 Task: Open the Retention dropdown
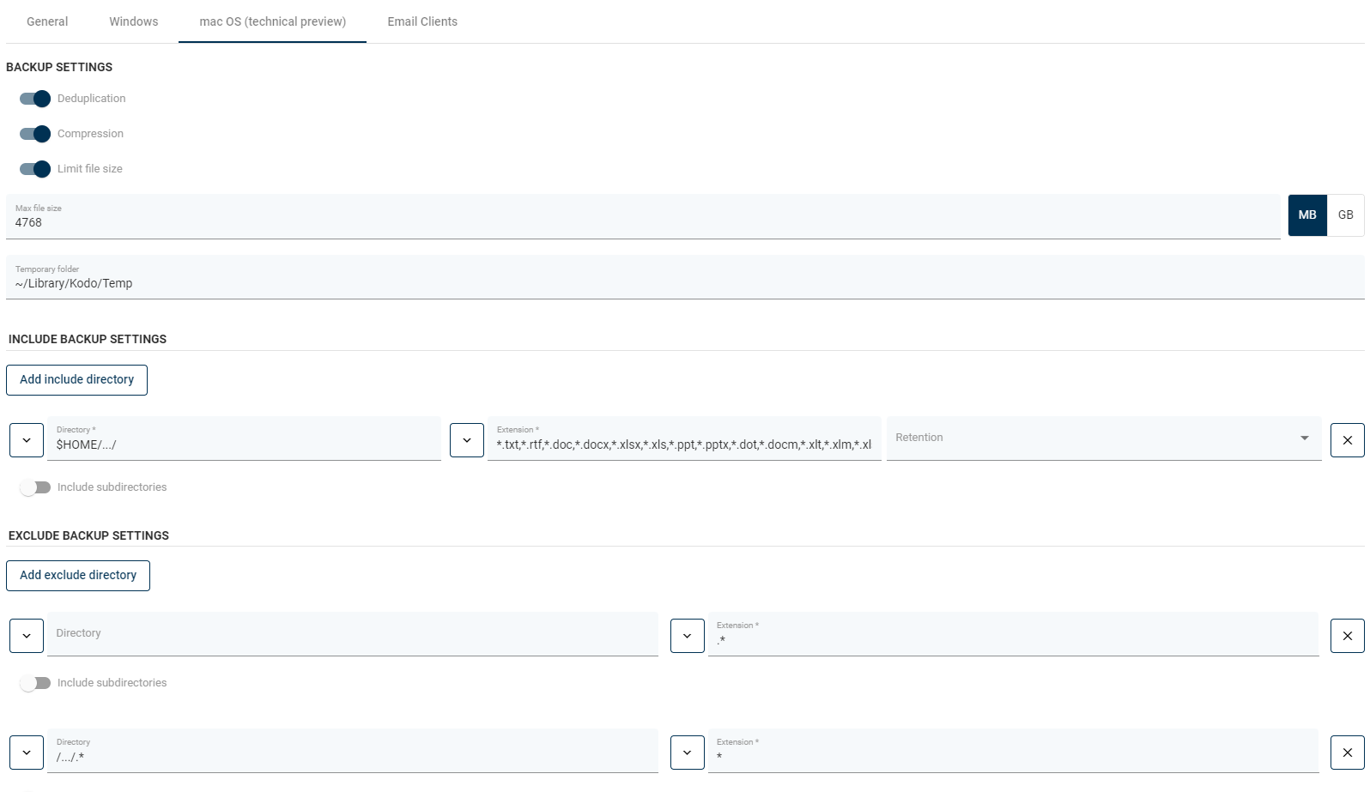pos(1103,438)
